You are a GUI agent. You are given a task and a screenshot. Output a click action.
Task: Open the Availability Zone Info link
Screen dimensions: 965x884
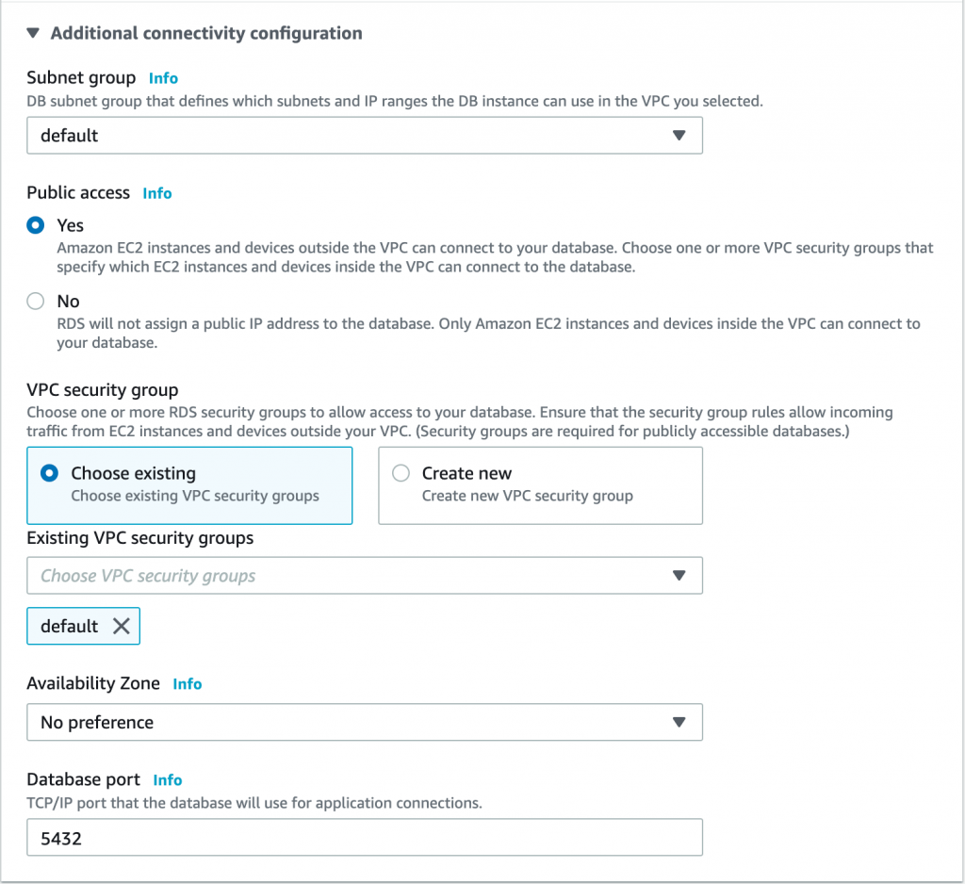click(x=188, y=684)
